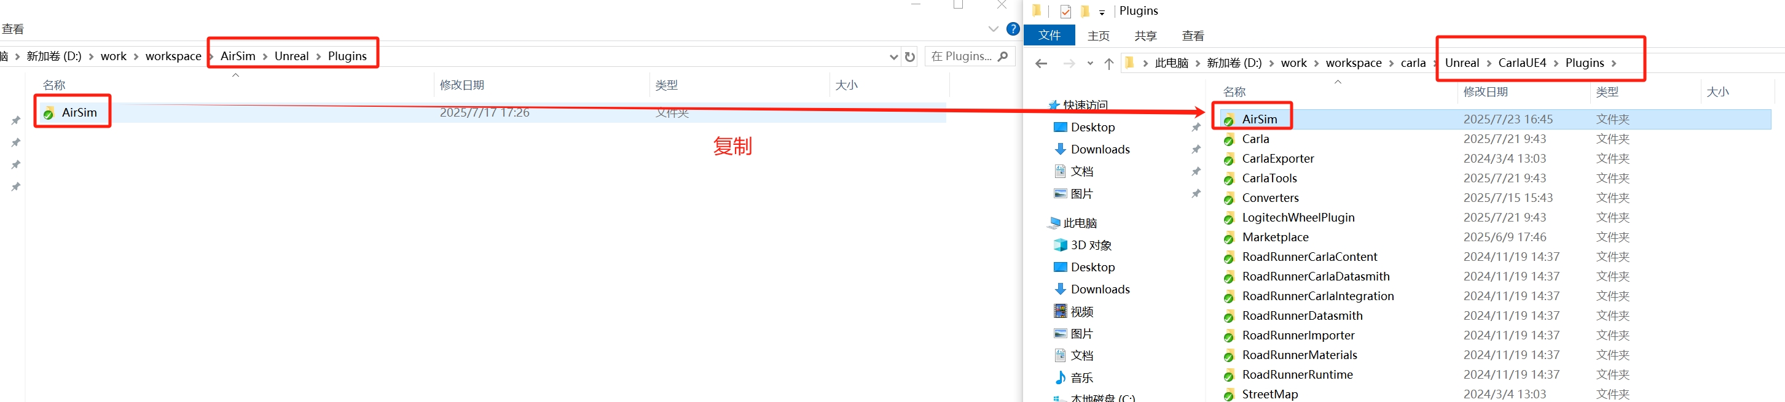Expand chevron after Plugins in right breadcrumb
1785x402 pixels.
pyautogui.click(x=1614, y=64)
